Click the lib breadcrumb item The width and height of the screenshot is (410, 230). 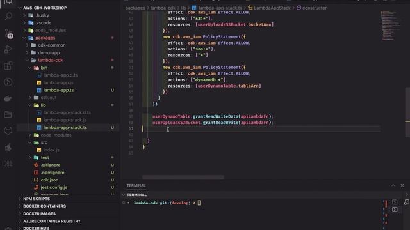tap(183, 8)
